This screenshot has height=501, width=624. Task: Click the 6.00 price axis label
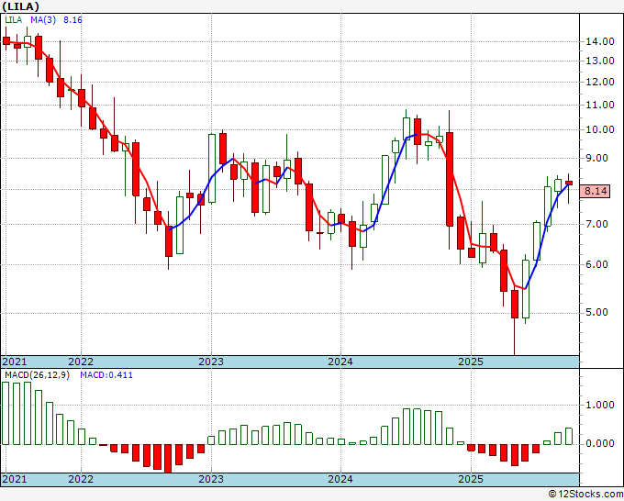[x=596, y=264]
